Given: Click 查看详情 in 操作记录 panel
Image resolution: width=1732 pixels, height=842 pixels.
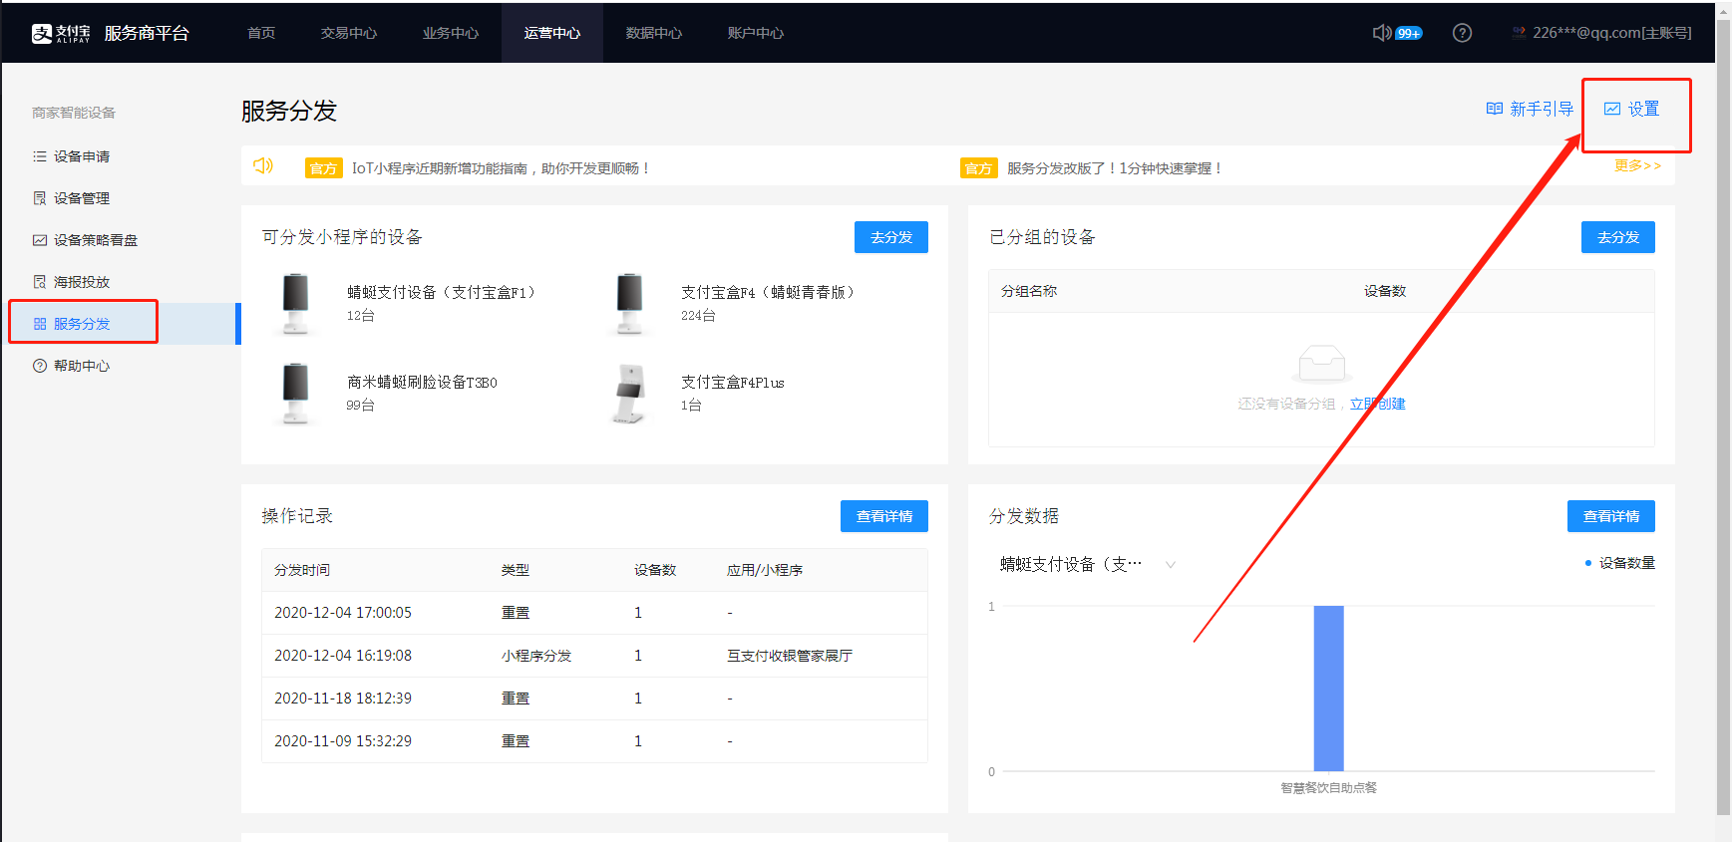Looking at the screenshot, I should [884, 516].
